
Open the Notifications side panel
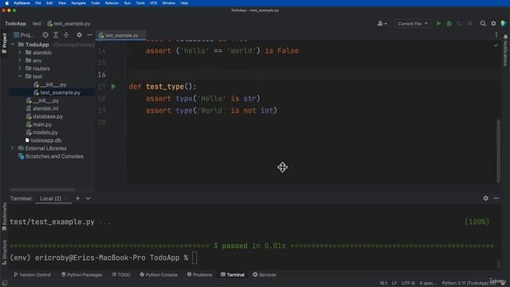pos(505,50)
